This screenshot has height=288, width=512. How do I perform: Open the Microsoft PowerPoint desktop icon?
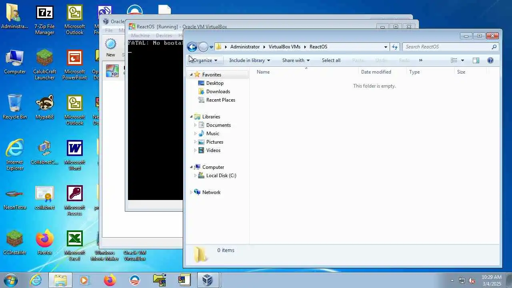click(74, 65)
